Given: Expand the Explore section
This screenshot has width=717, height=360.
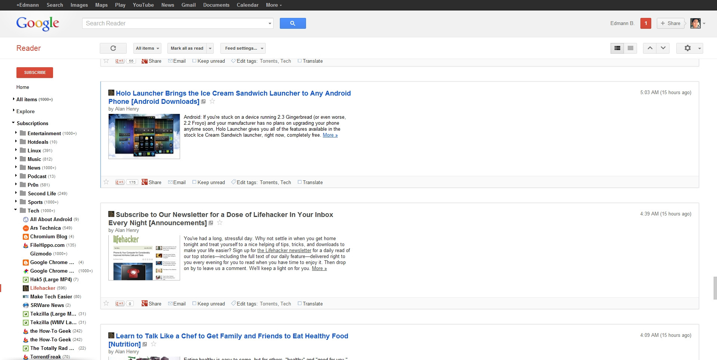Looking at the screenshot, I should pyautogui.click(x=14, y=111).
